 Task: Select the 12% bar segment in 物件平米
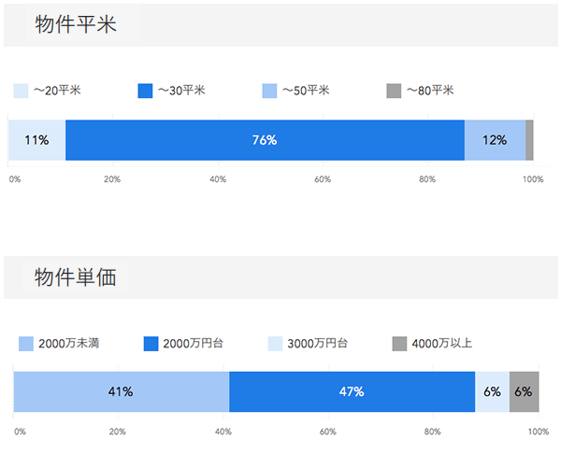(495, 140)
